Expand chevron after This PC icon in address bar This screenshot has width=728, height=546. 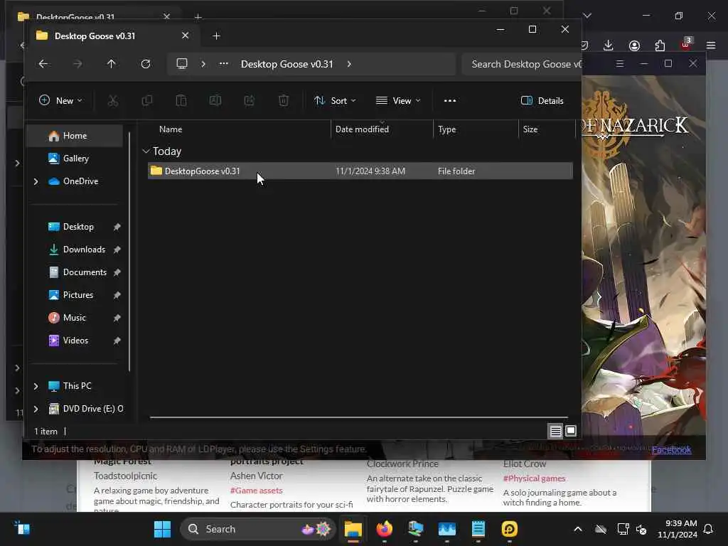click(x=203, y=63)
